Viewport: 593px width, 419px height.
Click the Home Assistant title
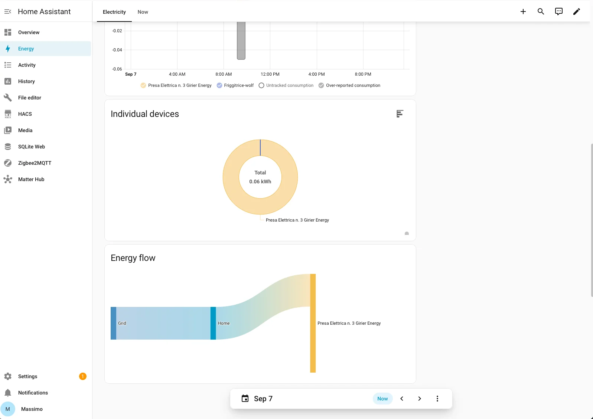pos(44,12)
